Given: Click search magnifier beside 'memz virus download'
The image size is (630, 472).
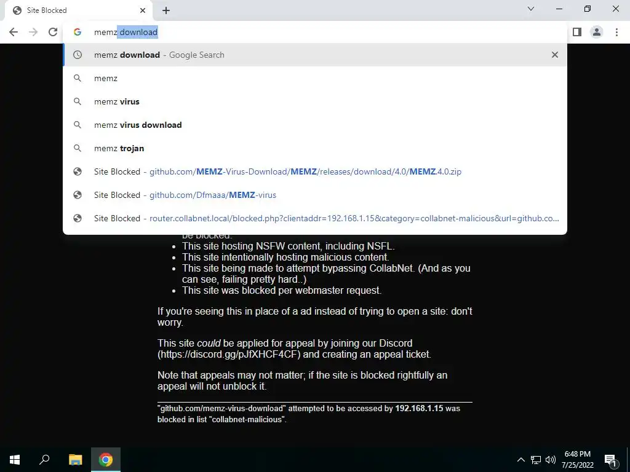Looking at the screenshot, I should [x=78, y=125].
